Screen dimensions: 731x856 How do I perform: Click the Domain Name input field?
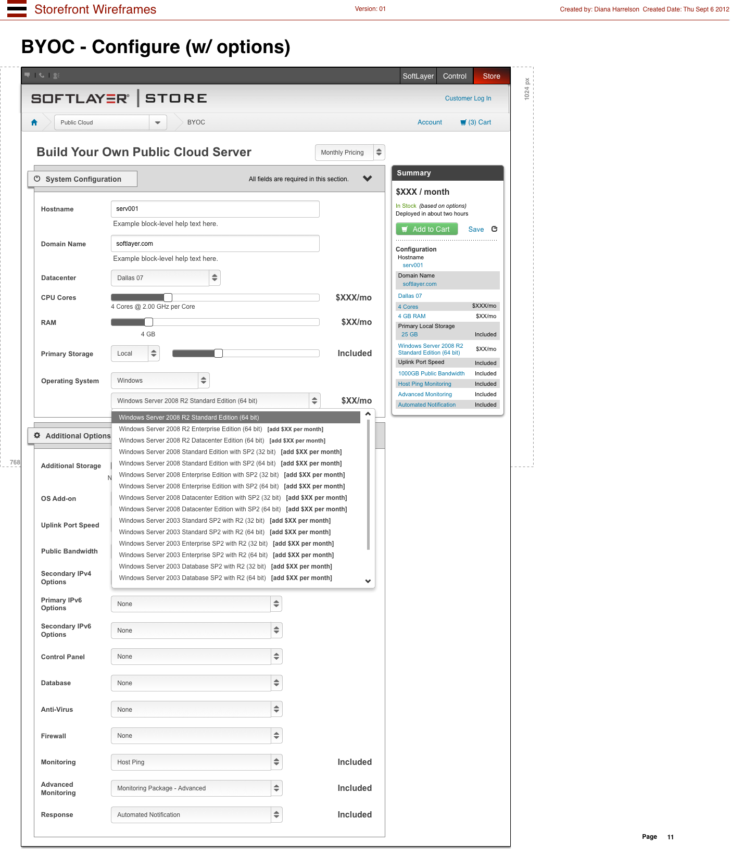pyautogui.click(x=215, y=244)
